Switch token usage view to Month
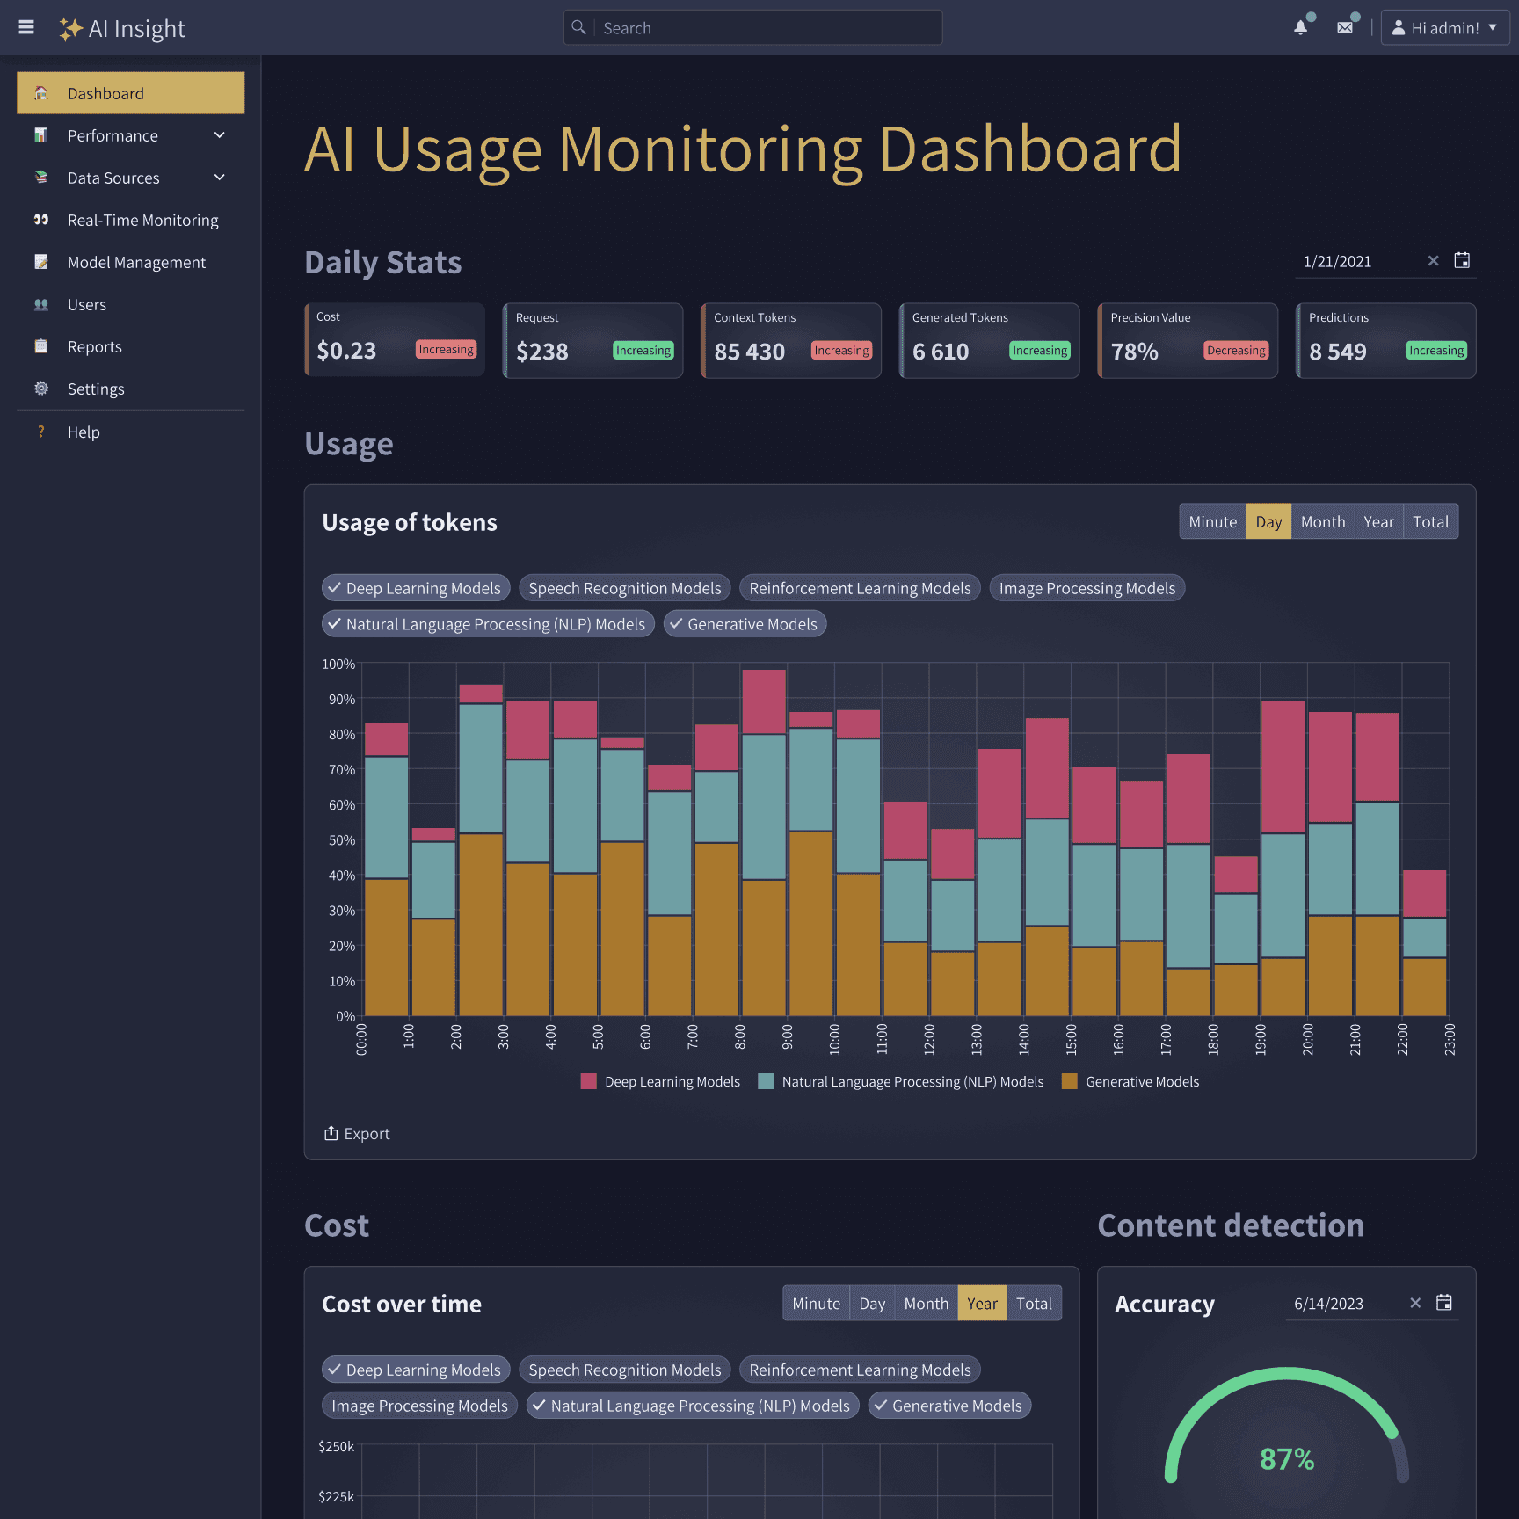The image size is (1519, 1519). (x=1322, y=520)
